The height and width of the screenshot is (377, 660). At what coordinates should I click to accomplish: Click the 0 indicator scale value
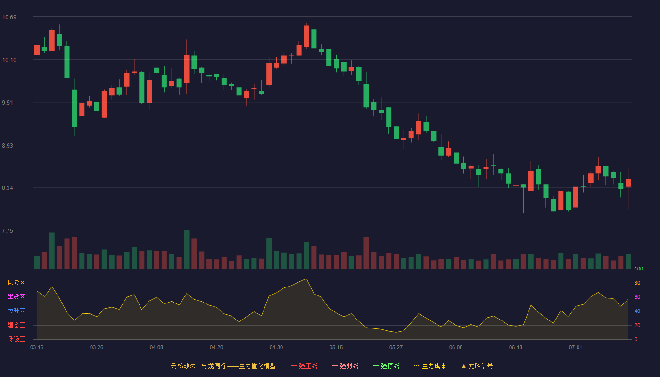coord(636,339)
